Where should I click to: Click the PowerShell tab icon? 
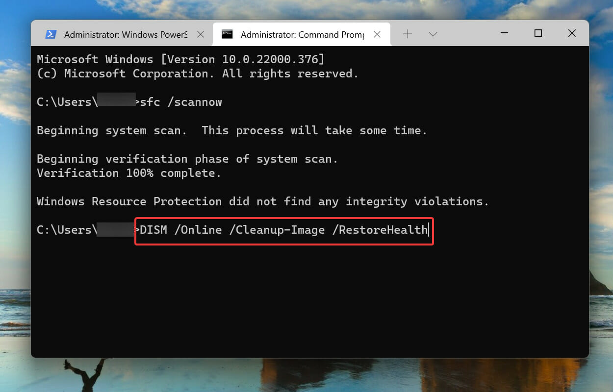pos(51,34)
